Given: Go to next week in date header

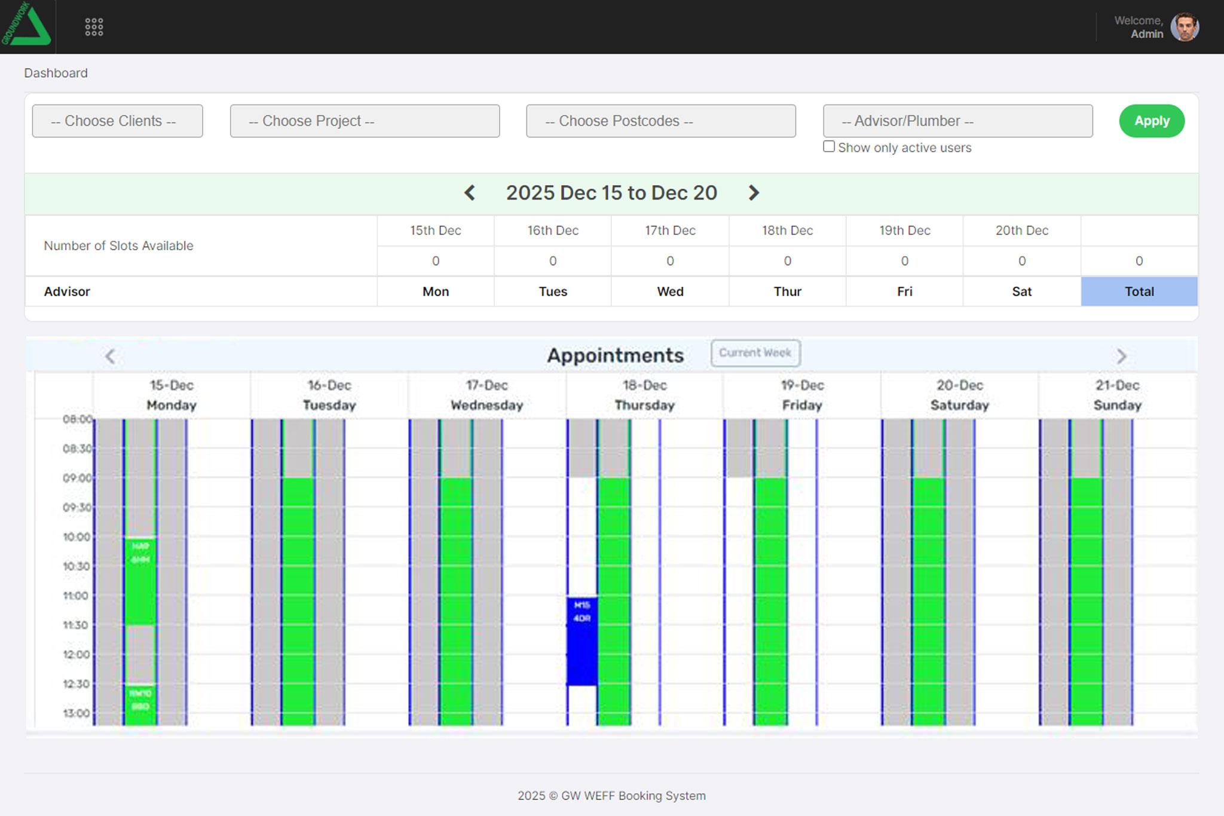Looking at the screenshot, I should tap(754, 193).
